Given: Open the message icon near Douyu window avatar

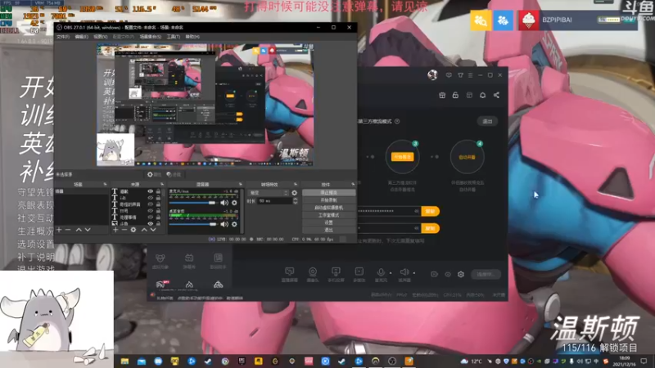Looking at the screenshot, I should click(x=449, y=75).
